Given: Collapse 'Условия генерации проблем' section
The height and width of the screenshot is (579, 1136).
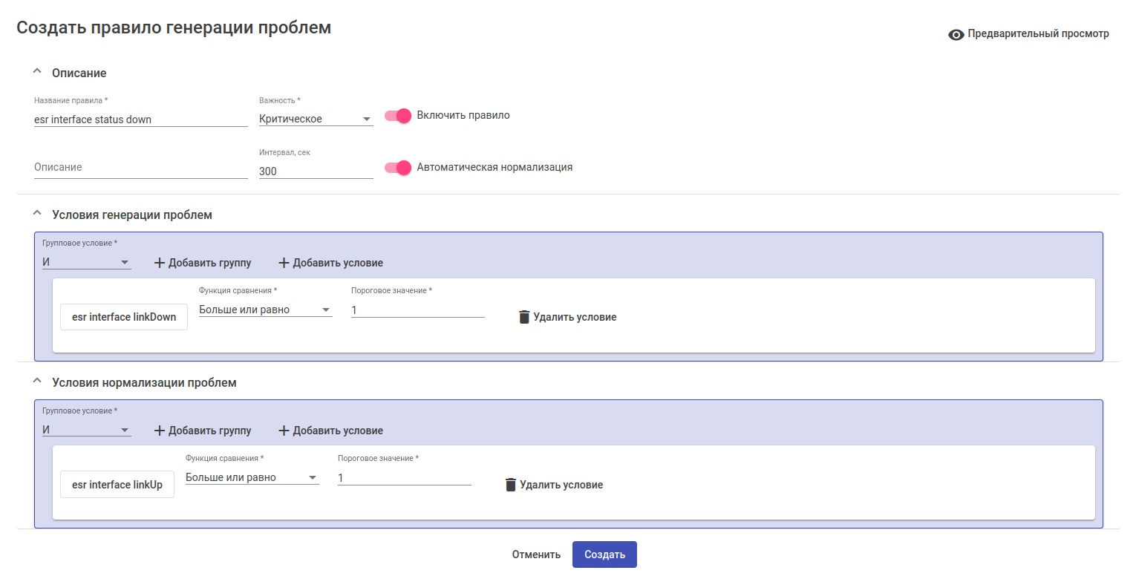Looking at the screenshot, I should [x=37, y=215].
